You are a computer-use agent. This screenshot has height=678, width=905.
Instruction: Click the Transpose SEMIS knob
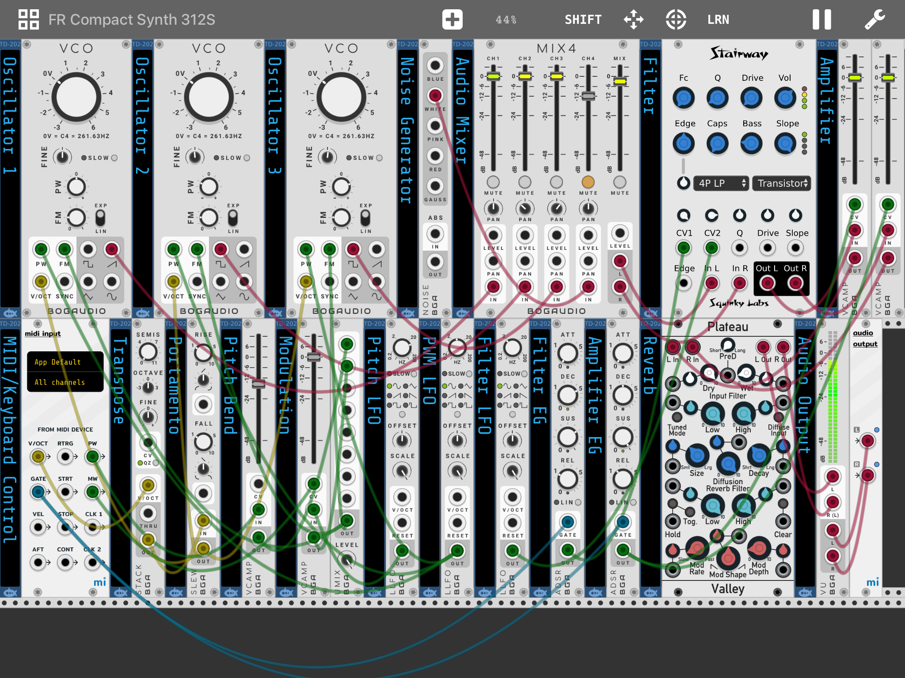(x=148, y=352)
